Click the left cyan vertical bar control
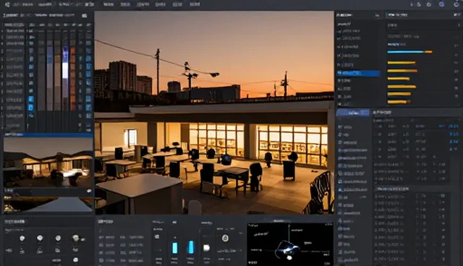This screenshot has height=266, width=463. pos(174,248)
